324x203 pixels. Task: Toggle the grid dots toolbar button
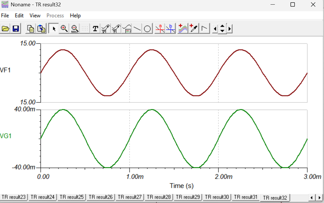[85, 29]
